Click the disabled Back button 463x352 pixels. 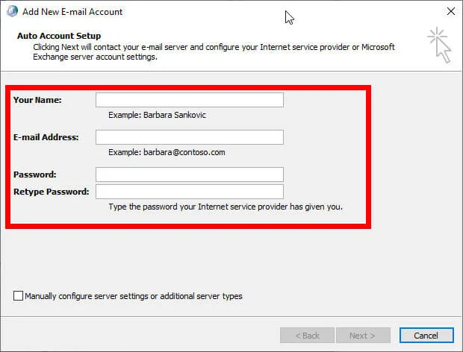pyautogui.click(x=307, y=335)
